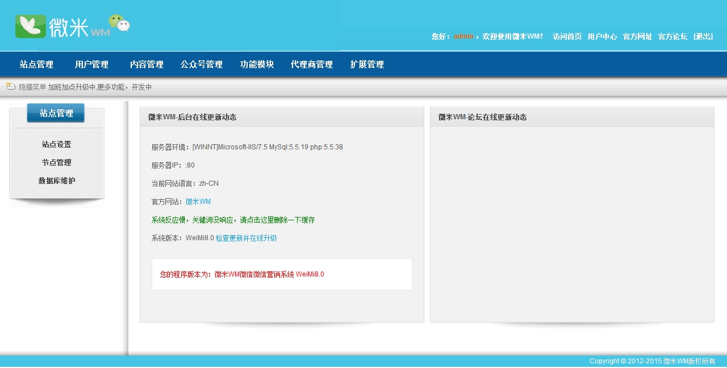Click the WeChat bubble icon beside logo
Screen dimensions: 727x368
point(119,23)
